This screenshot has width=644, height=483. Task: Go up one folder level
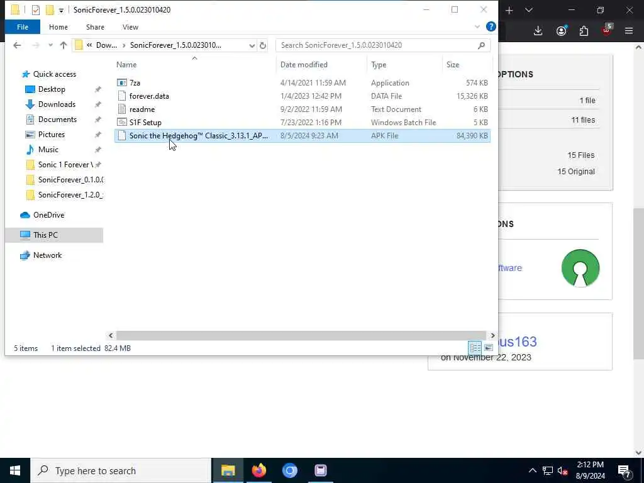pos(64,45)
